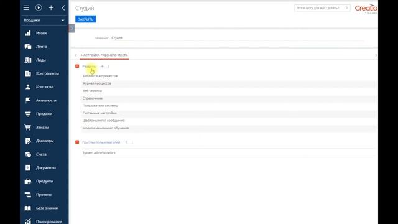Expand the collapsed side panel arrow
This screenshot has width=398, height=224.
72,29
